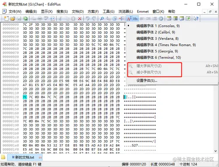Open the 工具(G) menu
The height and width of the screenshot is (167, 219).
109,11
